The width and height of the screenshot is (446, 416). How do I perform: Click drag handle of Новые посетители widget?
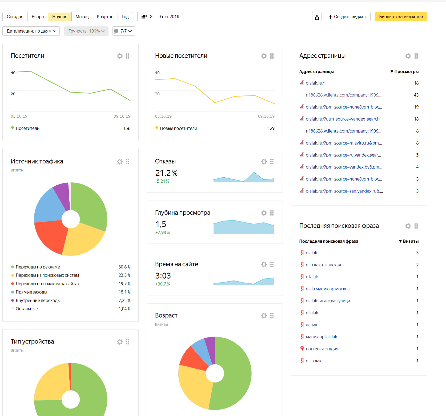272,56
